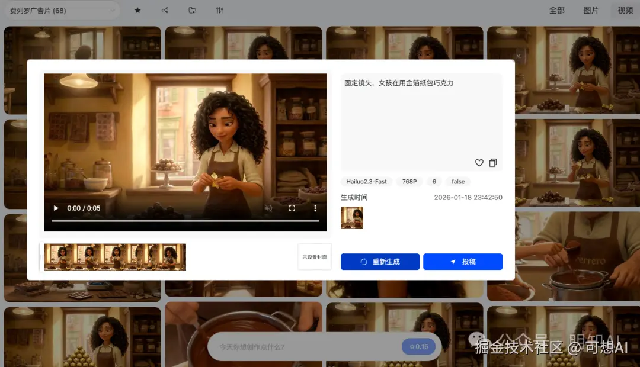
Task: Copy the prompt text with the copy icon
Action: (493, 163)
